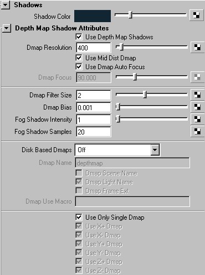Viewport: 205px width, 275px height.
Task: Click the Shadow Color slider handle
Action: pos(130,15)
